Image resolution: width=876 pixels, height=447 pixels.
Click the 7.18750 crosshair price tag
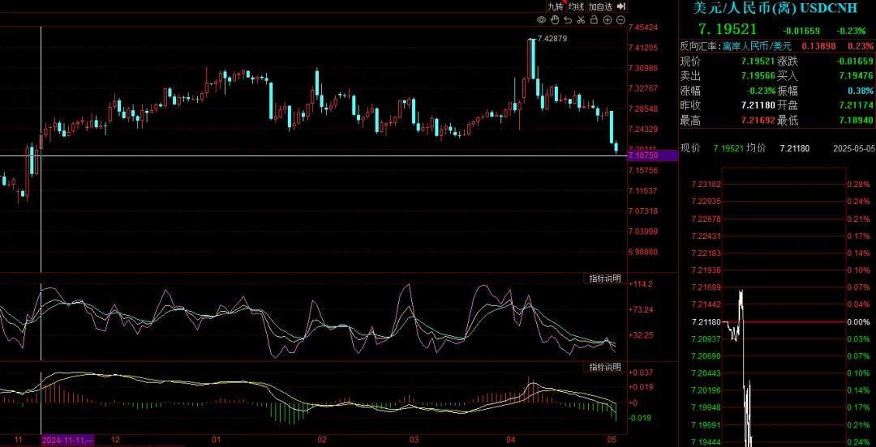pyautogui.click(x=653, y=155)
